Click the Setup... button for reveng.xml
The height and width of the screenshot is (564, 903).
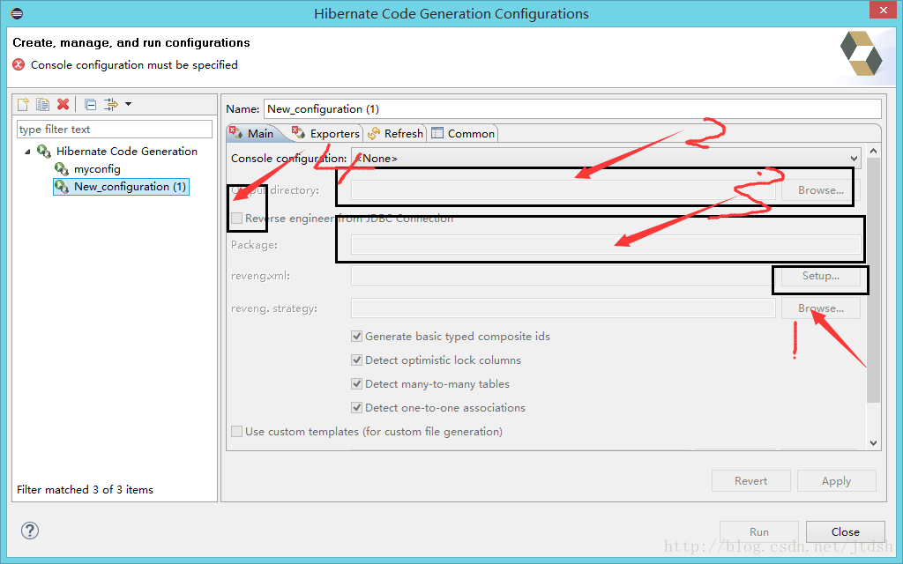pos(821,276)
